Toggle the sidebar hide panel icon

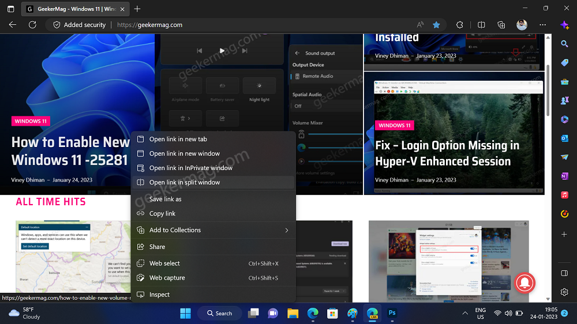pos(564,273)
